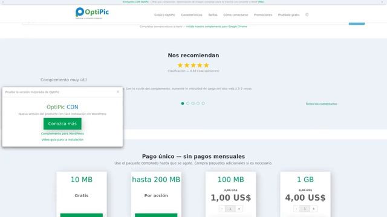Click the OptiPic logo
387x217 pixels.
92,13
